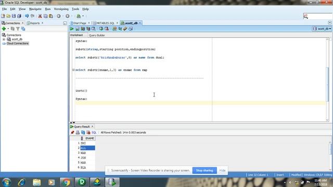333x187 pixels.
Task: Click the SQL link in Query Result toolbar
Action: click(94, 132)
